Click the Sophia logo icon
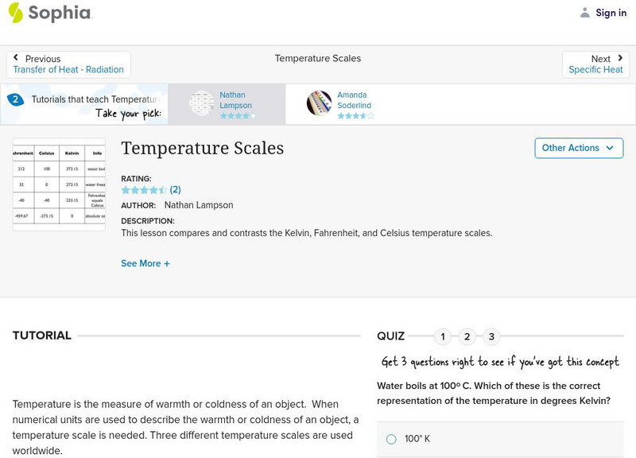 pos(16,13)
